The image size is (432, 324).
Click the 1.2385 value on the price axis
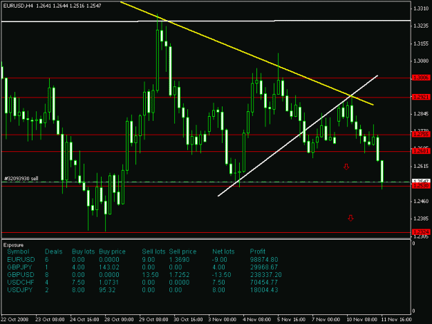(421, 218)
